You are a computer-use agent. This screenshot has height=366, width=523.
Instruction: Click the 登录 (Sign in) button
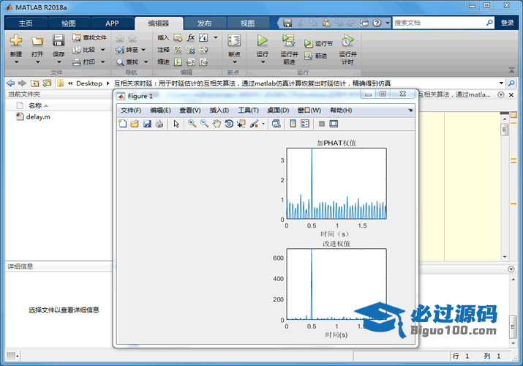click(507, 23)
